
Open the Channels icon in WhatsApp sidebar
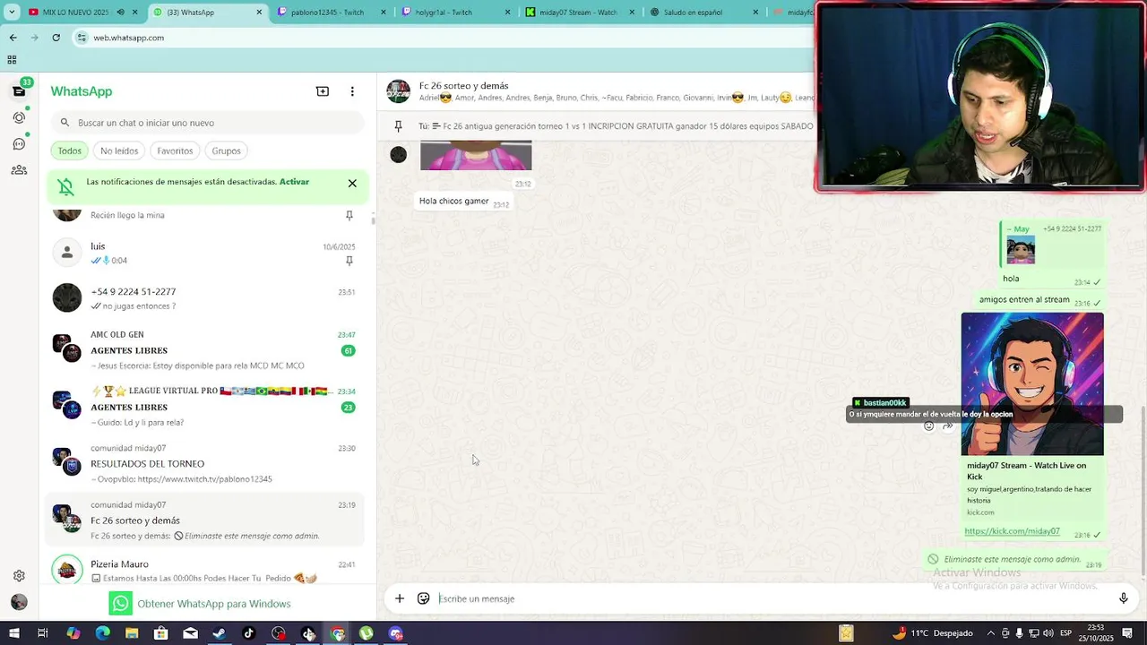(19, 143)
